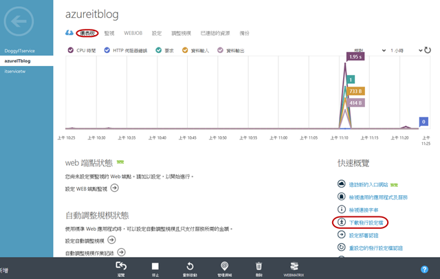440x279 pixels.
Task: Stop the website with the 停止 icon
Action: pos(155,266)
